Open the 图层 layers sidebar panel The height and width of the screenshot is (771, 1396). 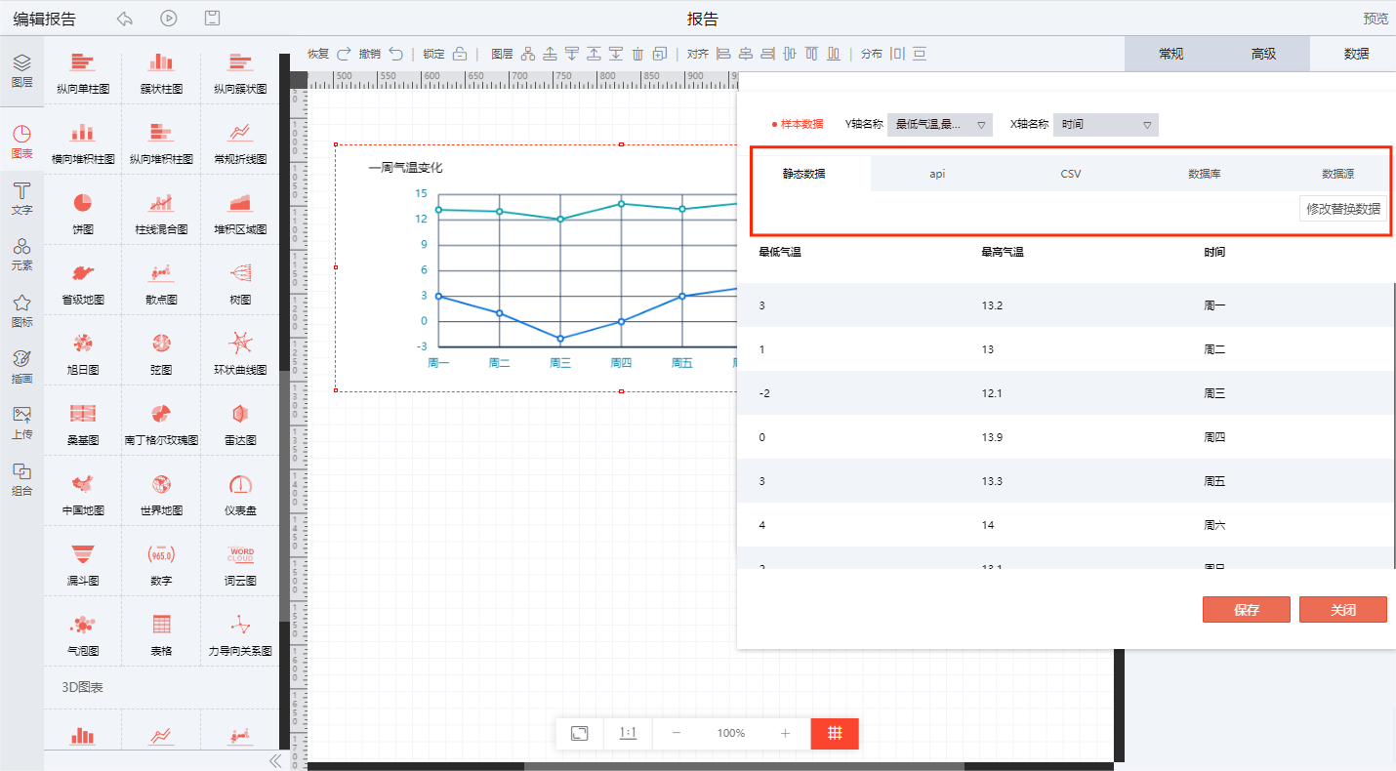(x=21, y=70)
